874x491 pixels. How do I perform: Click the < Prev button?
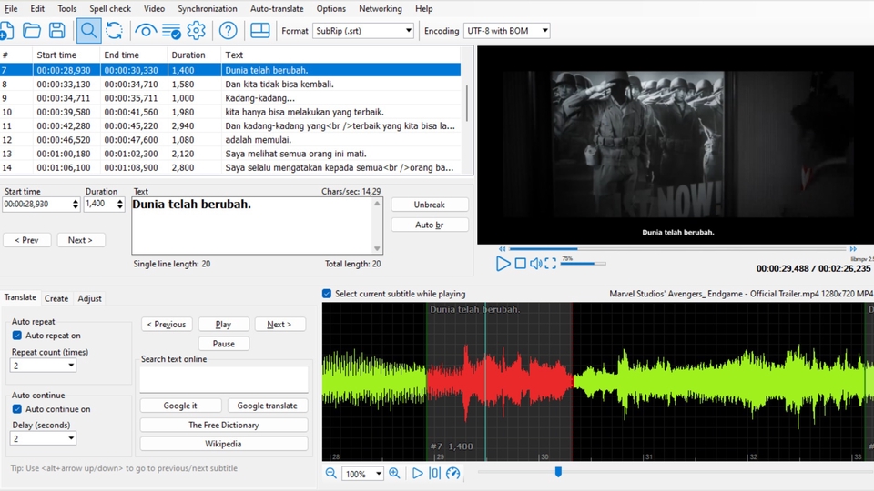(x=26, y=240)
